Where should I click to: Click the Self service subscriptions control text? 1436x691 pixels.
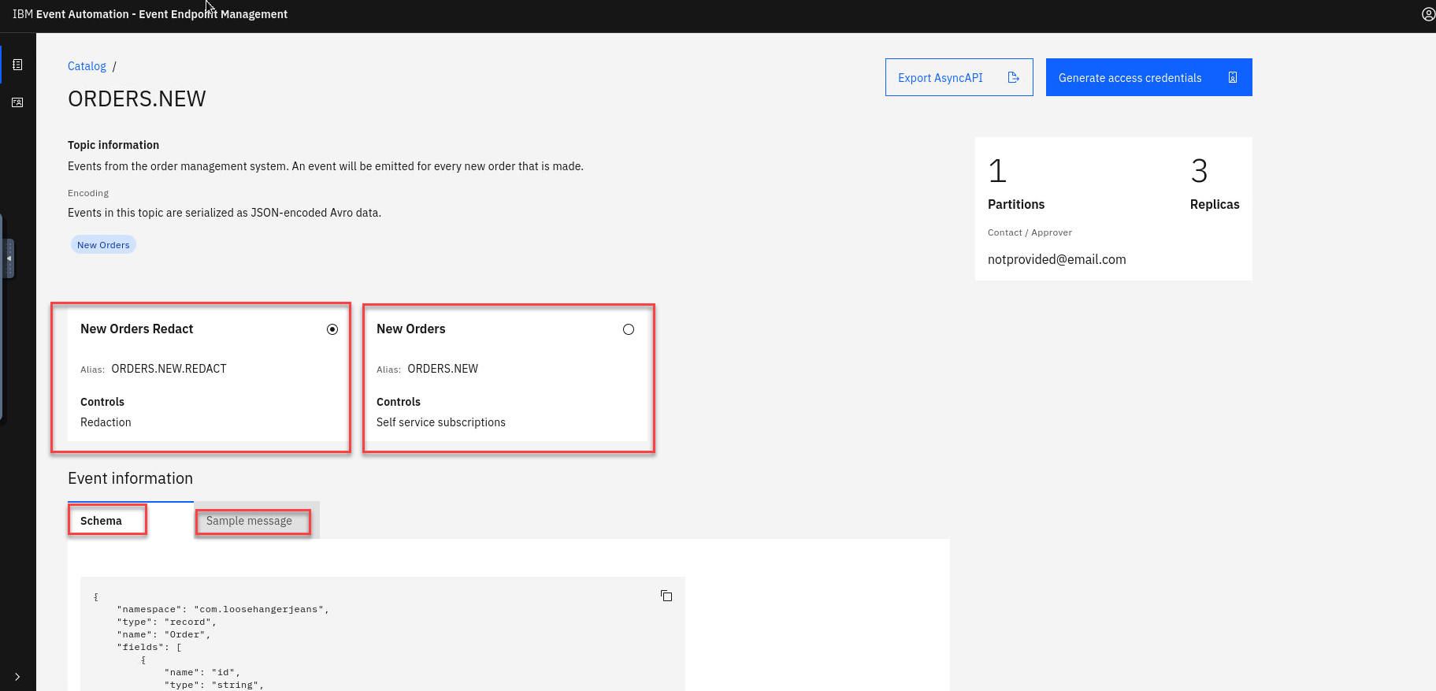pyautogui.click(x=441, y=422)
